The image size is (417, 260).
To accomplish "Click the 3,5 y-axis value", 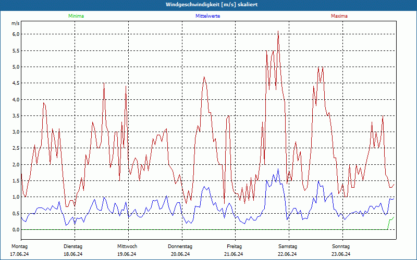I will (x=16, y=115).
